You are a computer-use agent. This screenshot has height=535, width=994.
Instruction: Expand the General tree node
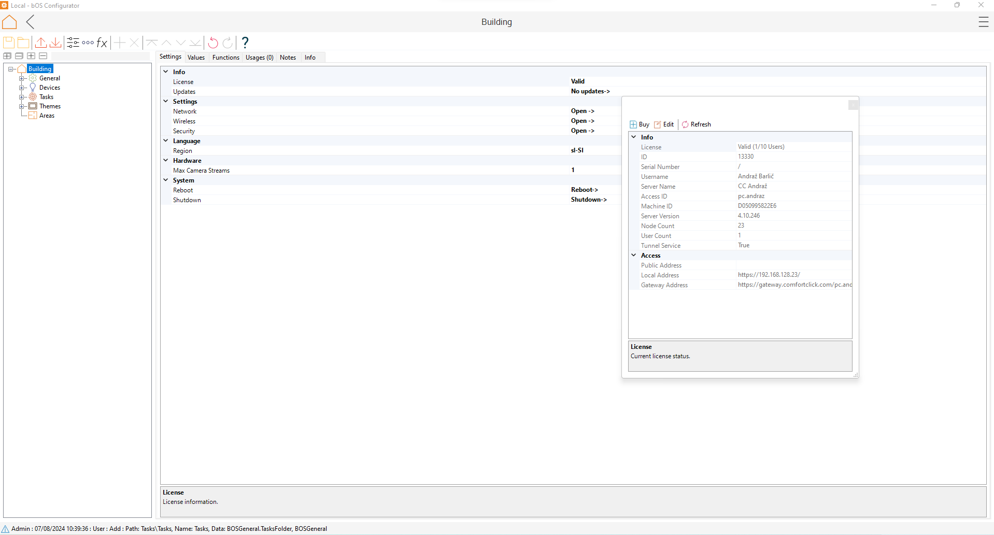point(22,78)
